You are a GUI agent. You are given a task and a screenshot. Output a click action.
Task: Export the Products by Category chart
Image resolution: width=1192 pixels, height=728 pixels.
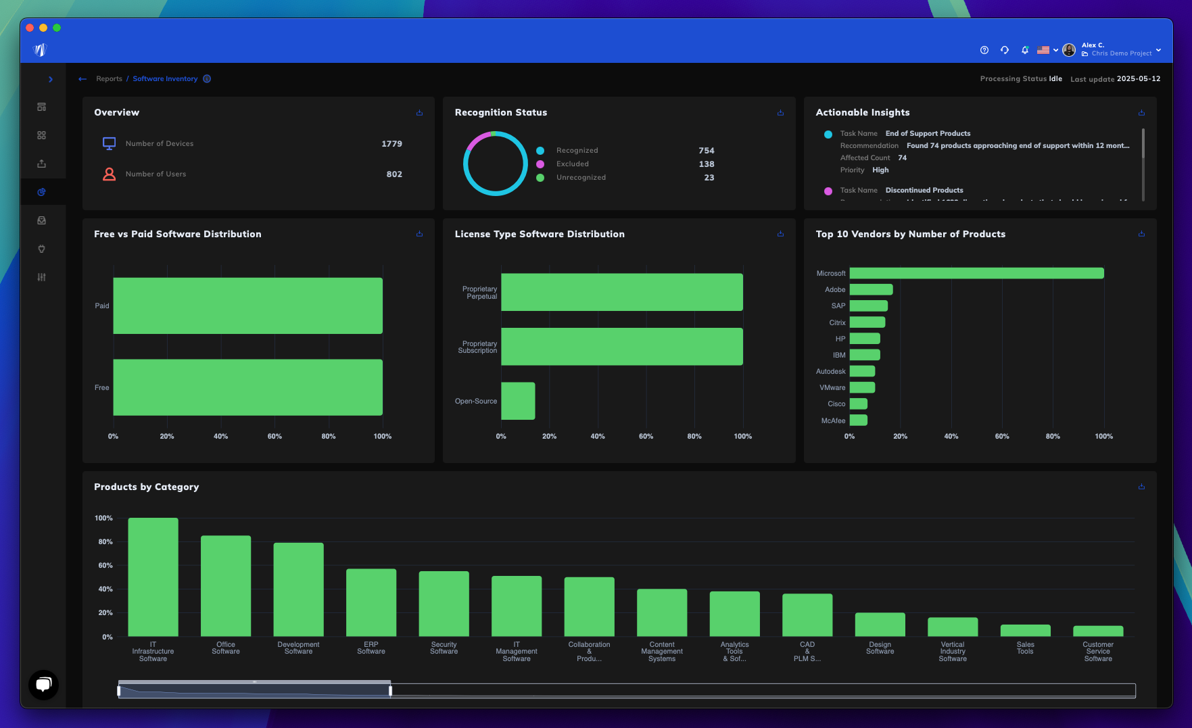1141,487
